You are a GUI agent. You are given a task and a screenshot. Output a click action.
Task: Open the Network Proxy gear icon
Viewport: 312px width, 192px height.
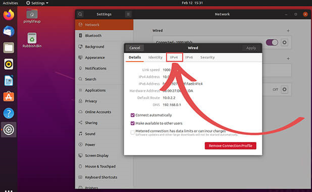click(284, 89)
